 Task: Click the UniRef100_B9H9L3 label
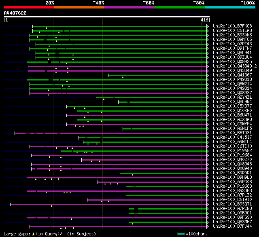coord(232,178)
